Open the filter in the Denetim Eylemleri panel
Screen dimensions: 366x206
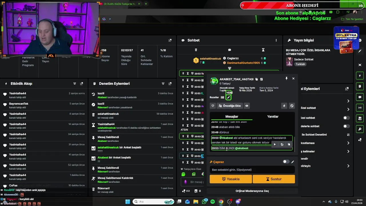pyautogui.click(x=163, y=84)
